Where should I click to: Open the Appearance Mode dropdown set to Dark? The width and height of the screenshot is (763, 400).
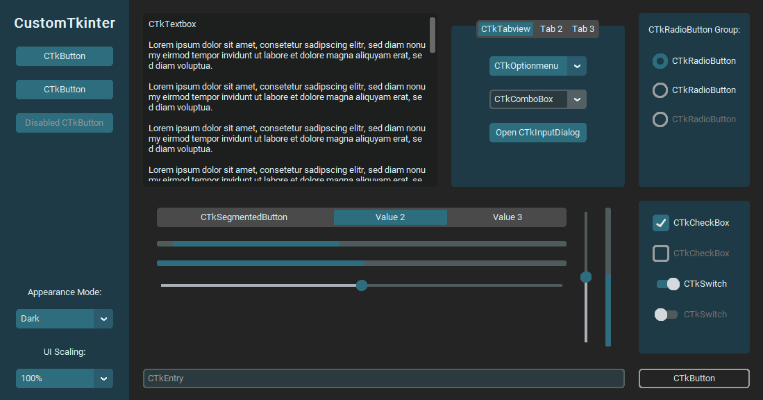[64, 318]
